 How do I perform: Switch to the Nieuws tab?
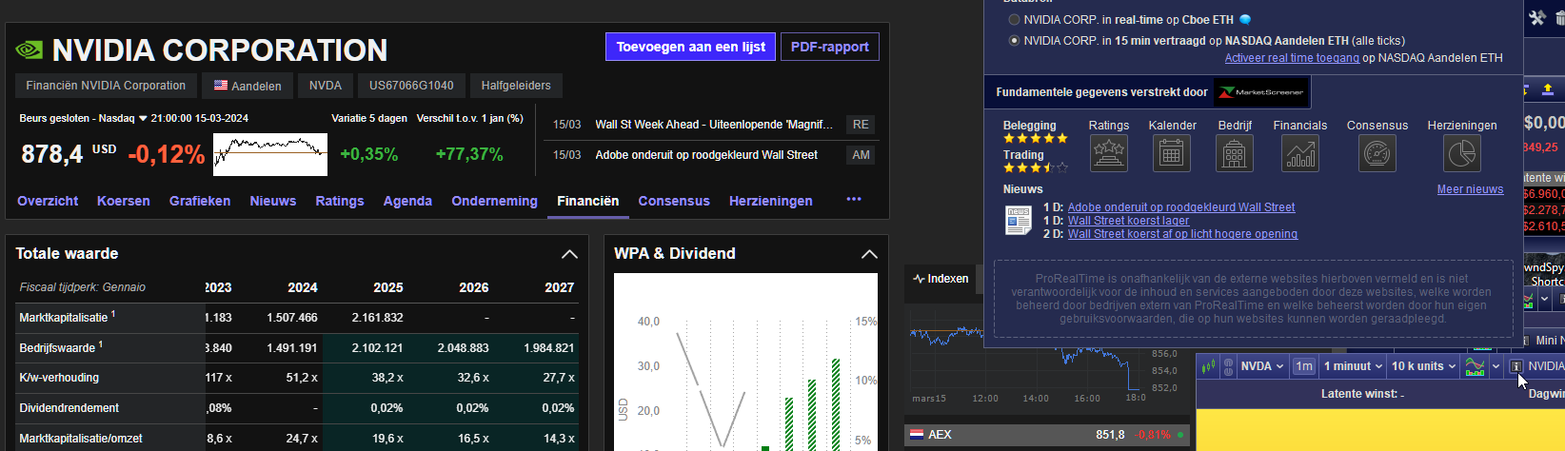tap(273, 201)
